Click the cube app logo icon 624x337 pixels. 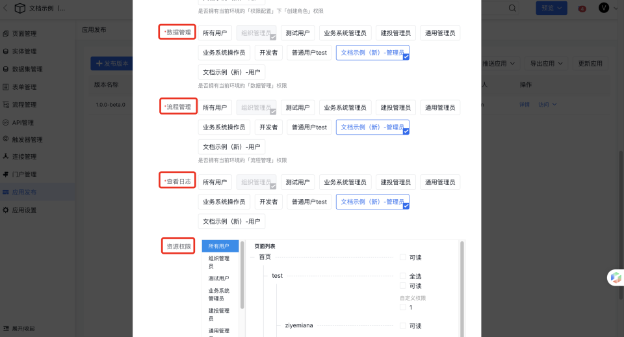pos(19,8)
